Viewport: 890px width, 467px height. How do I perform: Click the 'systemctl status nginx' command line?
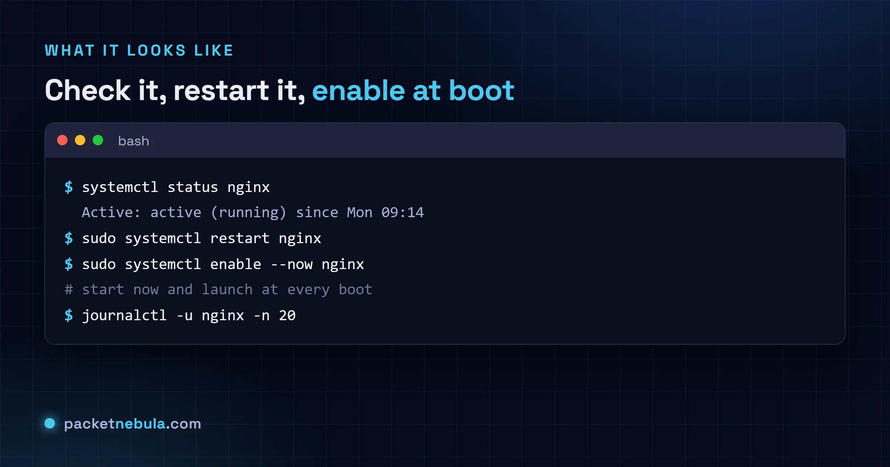tap(176, 187)
